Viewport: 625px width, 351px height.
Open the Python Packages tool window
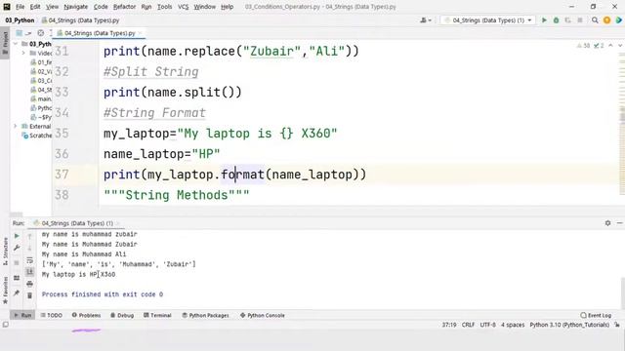click(205, 315)
